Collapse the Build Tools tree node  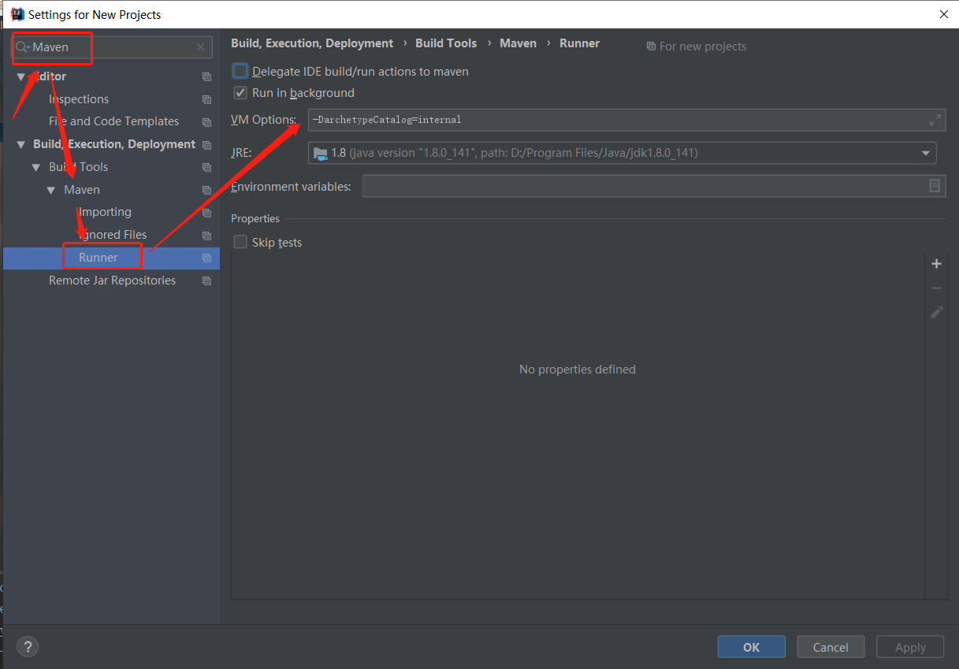coord(35,168)
